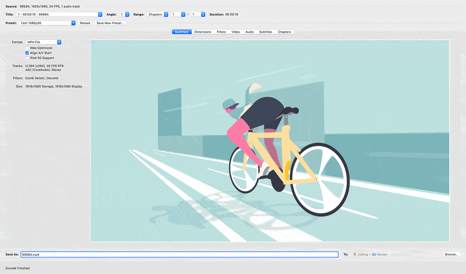Enable the Web Optimized checkbox
The height and width of the screenshot is (274, 466).
(27, 48)
